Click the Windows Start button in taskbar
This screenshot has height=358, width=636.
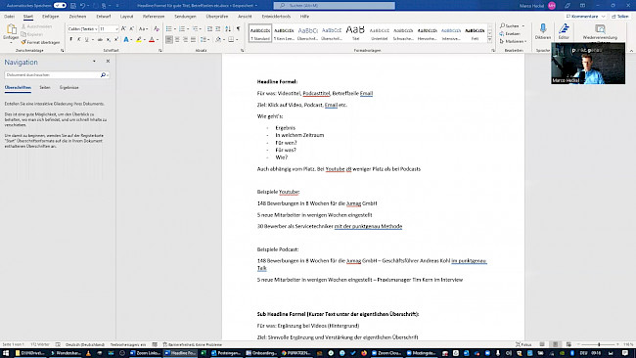[x=6, y=353]
